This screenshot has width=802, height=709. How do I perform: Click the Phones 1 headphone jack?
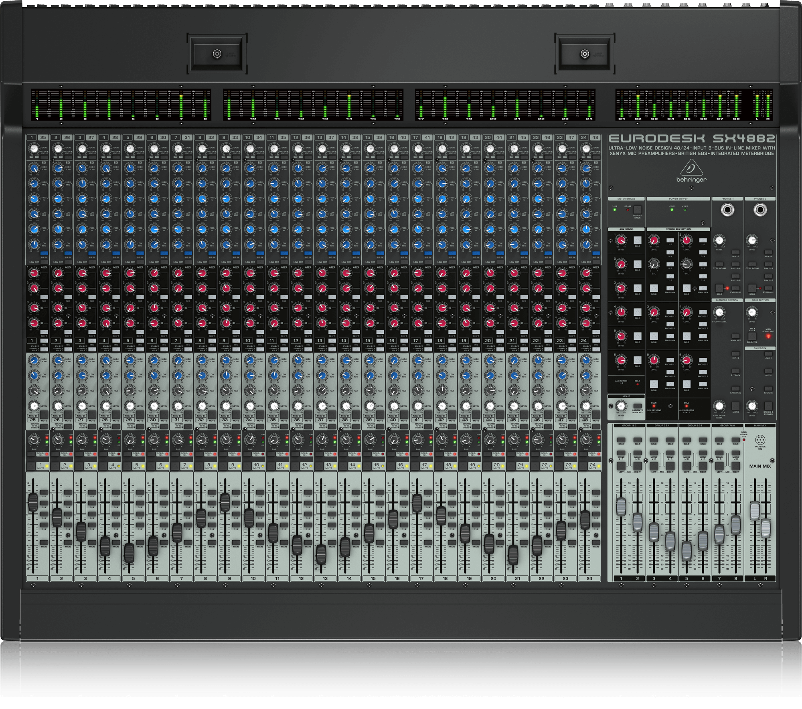[727, 210]
